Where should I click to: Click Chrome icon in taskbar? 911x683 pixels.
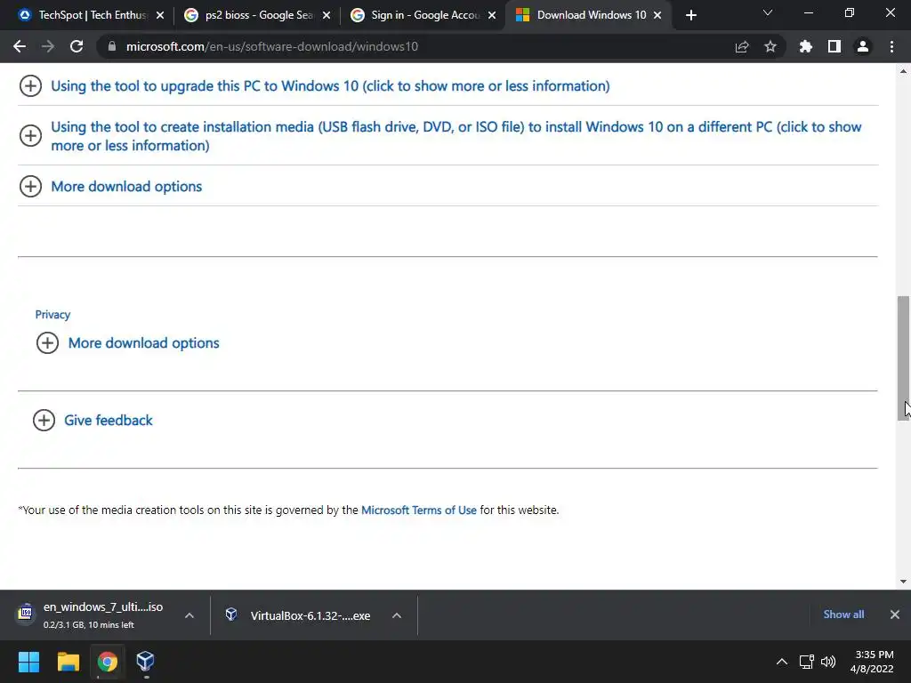click(x=107, y=662)
